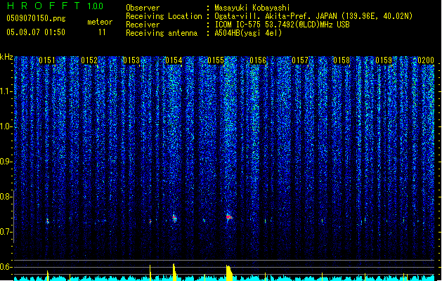Click the 0152 time marker
442x281 pixels.
pos(89,60)
